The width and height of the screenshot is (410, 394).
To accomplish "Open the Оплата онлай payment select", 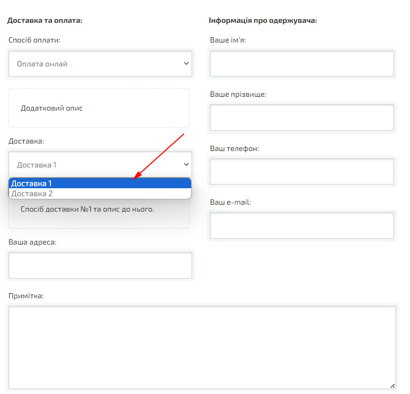I will 100,64.
